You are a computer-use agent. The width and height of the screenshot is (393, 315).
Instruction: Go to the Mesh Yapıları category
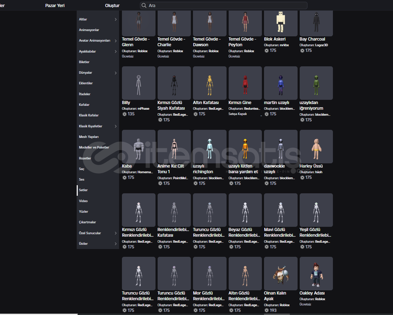pyautogui.click(x=89, y=137)
